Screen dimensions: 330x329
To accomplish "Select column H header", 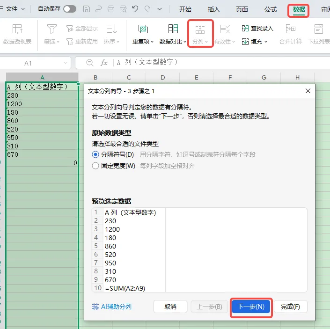I will pyautogui.click(x=297, y=77).
